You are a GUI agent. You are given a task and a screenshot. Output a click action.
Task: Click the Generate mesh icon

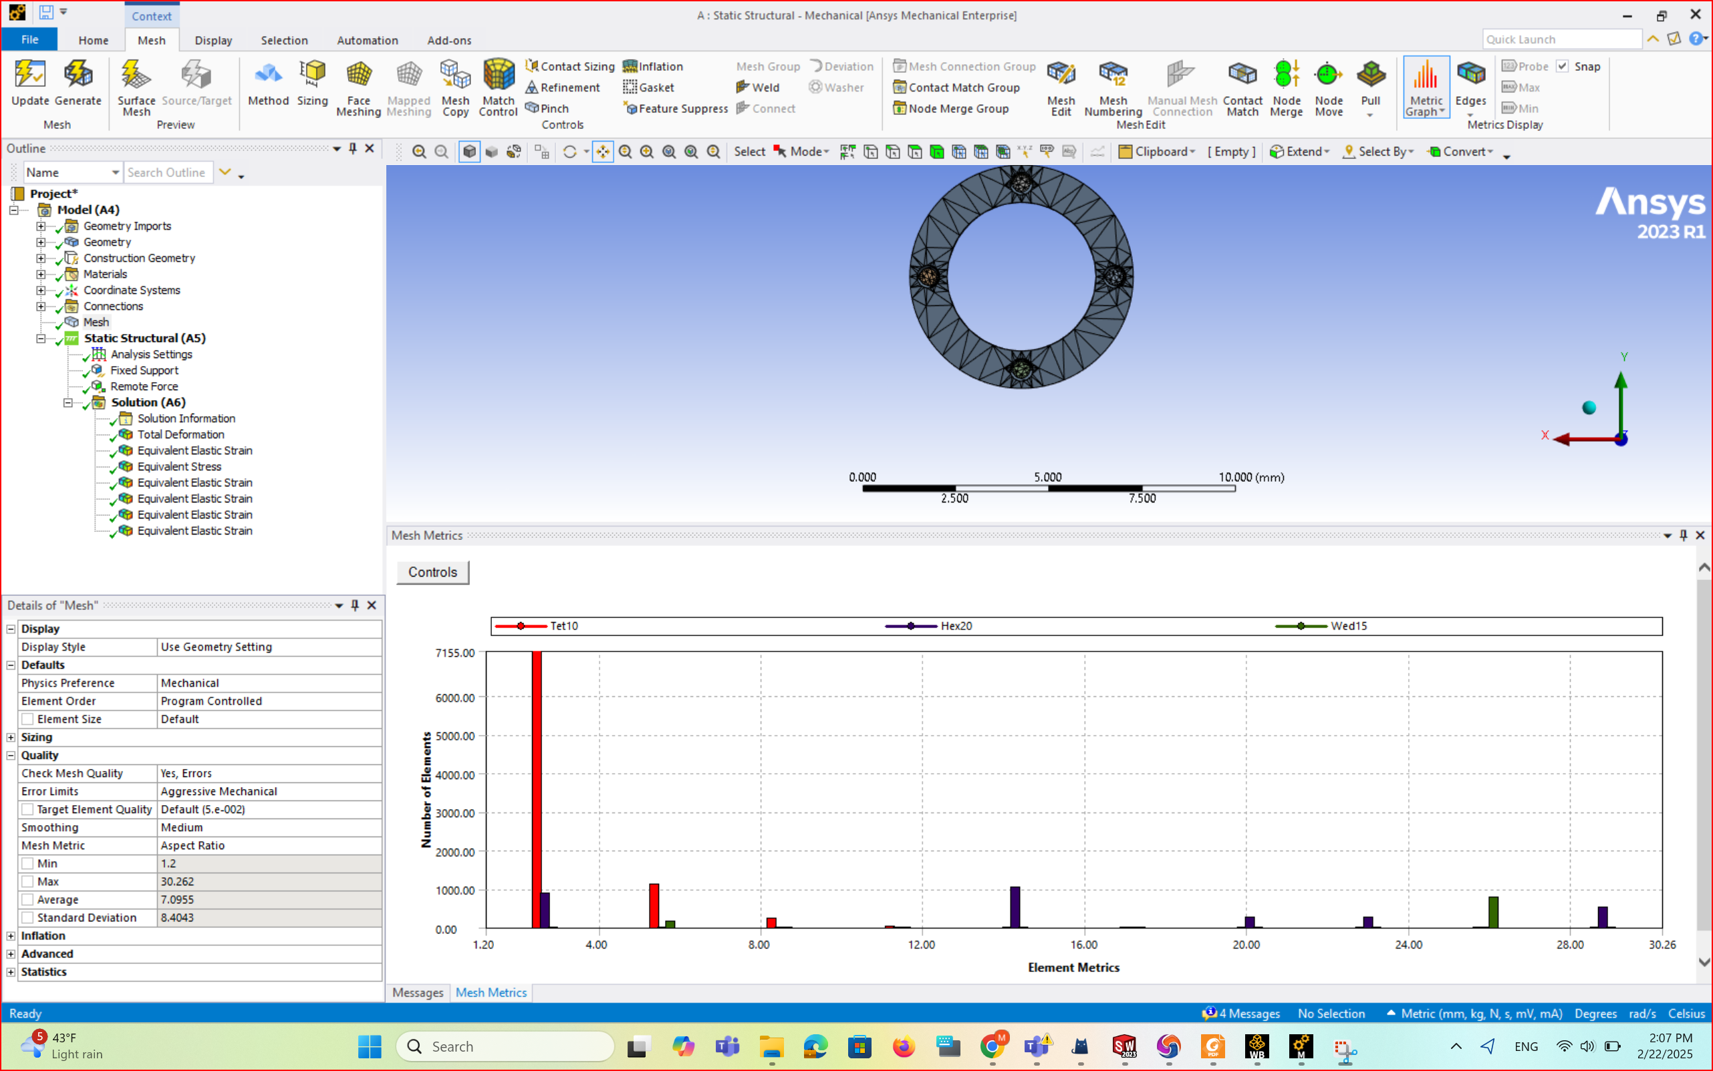pyautogui.click(x=78, y=83)
